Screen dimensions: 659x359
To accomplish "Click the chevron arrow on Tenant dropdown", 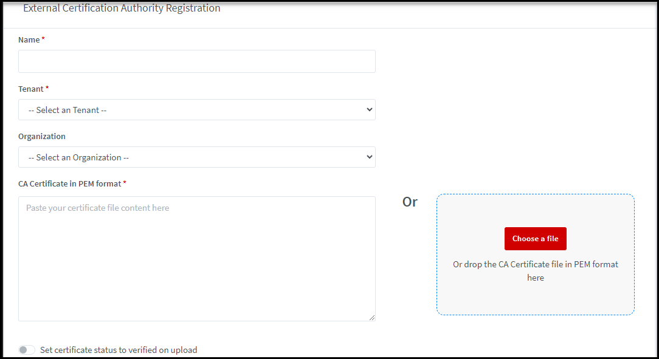I will [369, 110].
